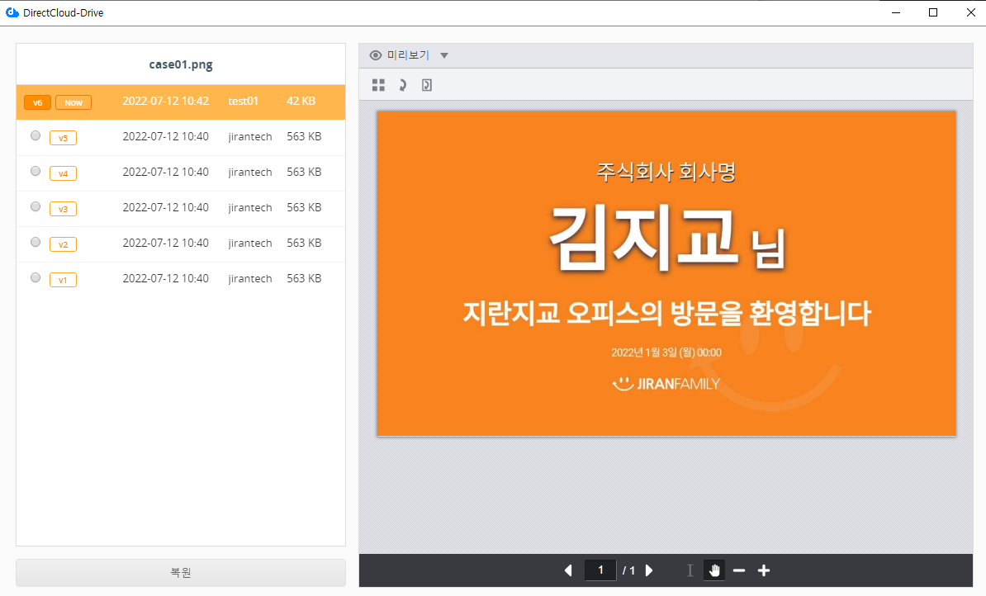The image size is (986, 596).
Task: Open the 미리보기 dropdown arrow
Action: (x=444, y=55)
